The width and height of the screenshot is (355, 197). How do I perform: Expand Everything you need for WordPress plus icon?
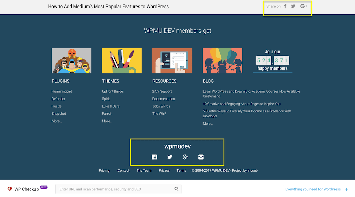[346, 189]
